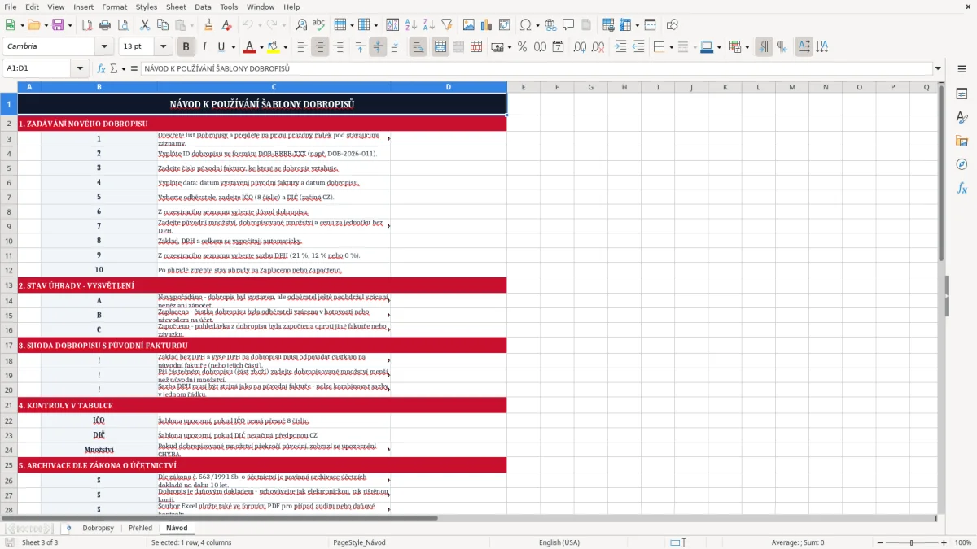The width and height of the screenshot is (977, 549).
Task: Click the Export as PDF icon
Action: pos(87,25)
